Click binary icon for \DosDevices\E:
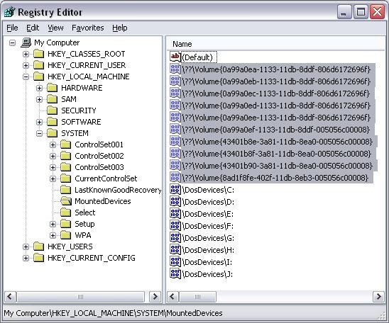 [175, 214]
